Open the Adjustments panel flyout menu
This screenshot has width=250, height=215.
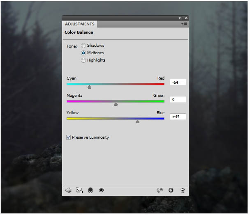184,24
